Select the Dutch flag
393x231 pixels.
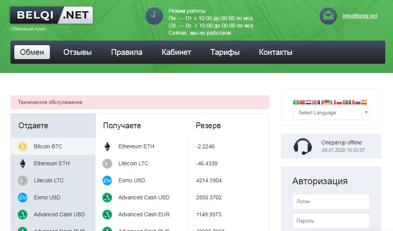(308, 102)
